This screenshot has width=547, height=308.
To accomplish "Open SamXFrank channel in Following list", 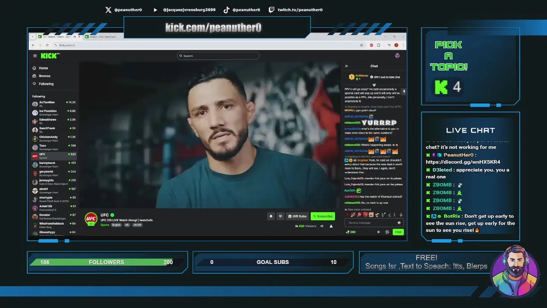I will [x=54, y=130].
